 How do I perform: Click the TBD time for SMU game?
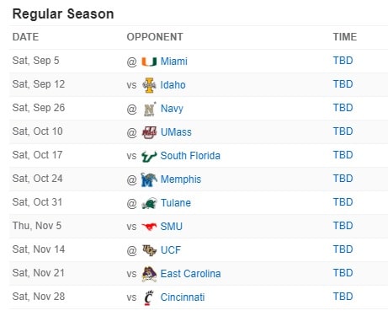coord(343,226)
